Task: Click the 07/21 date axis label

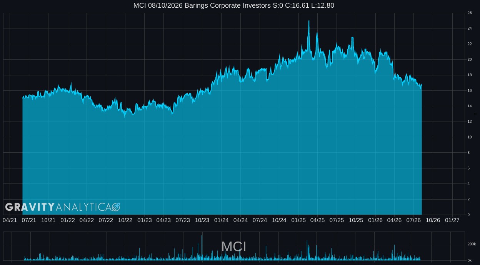Action: click(29, 220)
